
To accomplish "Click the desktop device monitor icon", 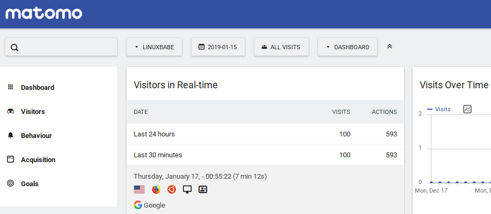I will click(187, 189).
